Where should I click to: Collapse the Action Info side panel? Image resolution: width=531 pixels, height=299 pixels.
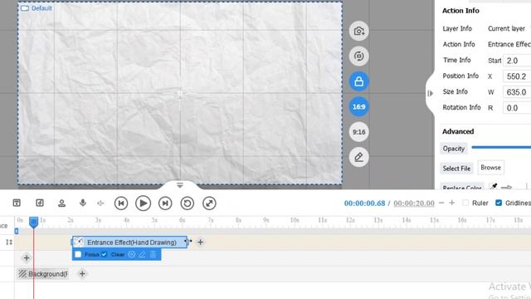[x=430, y=93]
